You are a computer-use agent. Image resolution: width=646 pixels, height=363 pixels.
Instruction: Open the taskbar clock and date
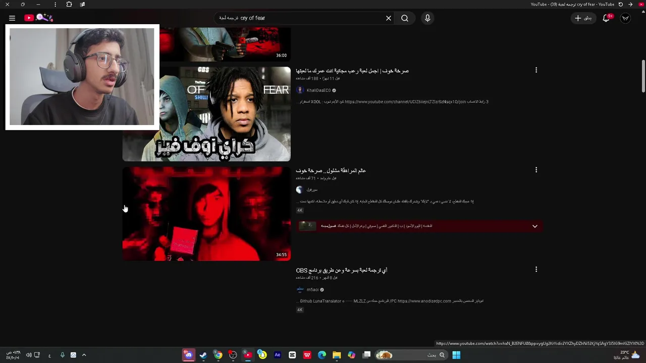[13, 355]
